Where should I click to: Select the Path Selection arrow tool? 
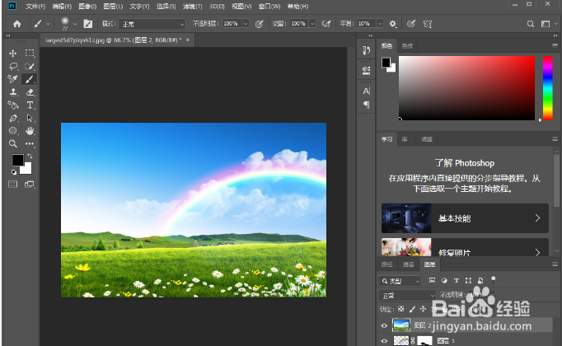click(30, 118)
